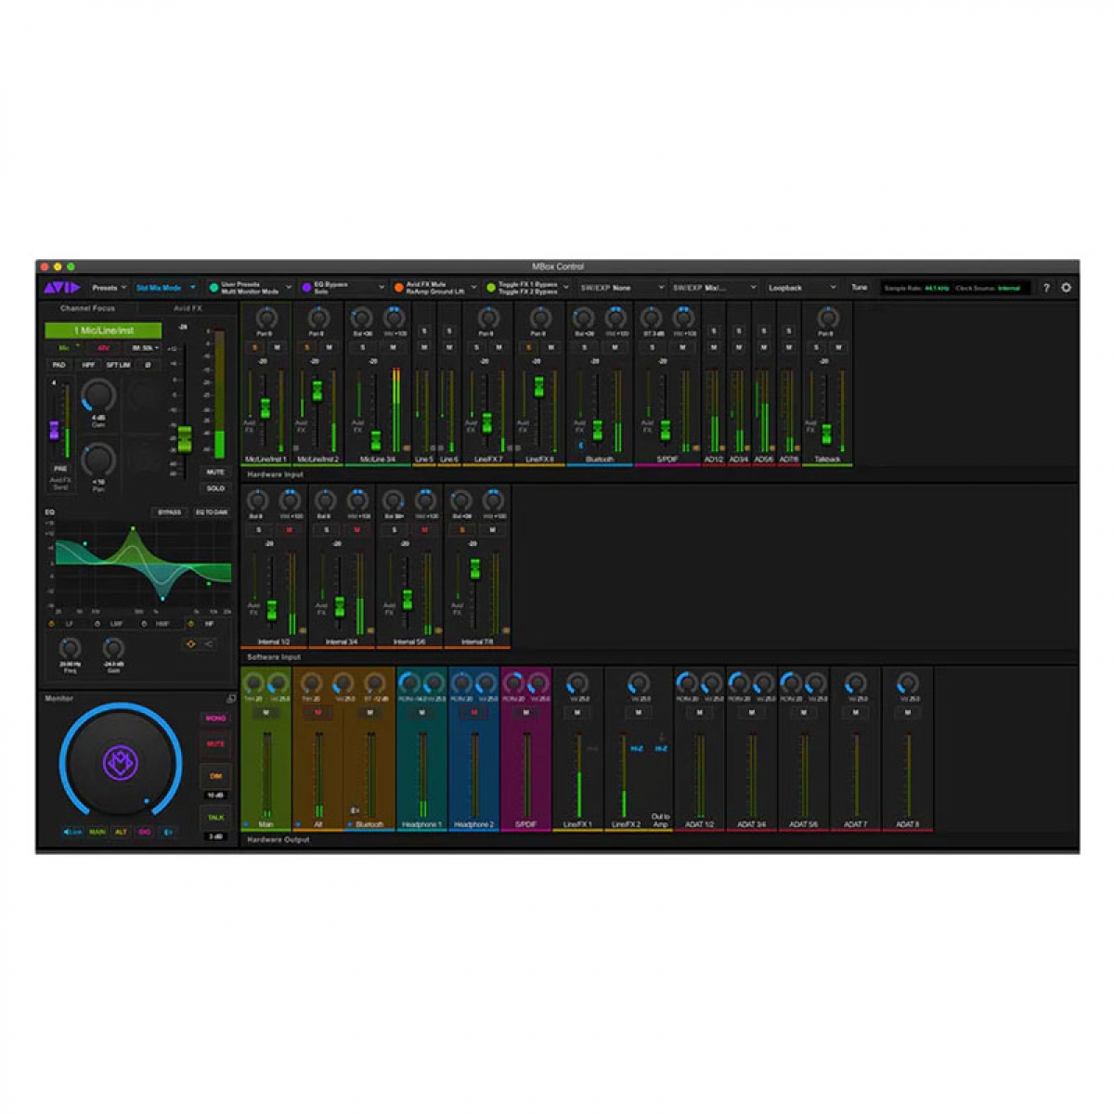This screenshot has width=1114, height=1114.
Task: Click the Avid logo icon
Action: click(61, 288)
